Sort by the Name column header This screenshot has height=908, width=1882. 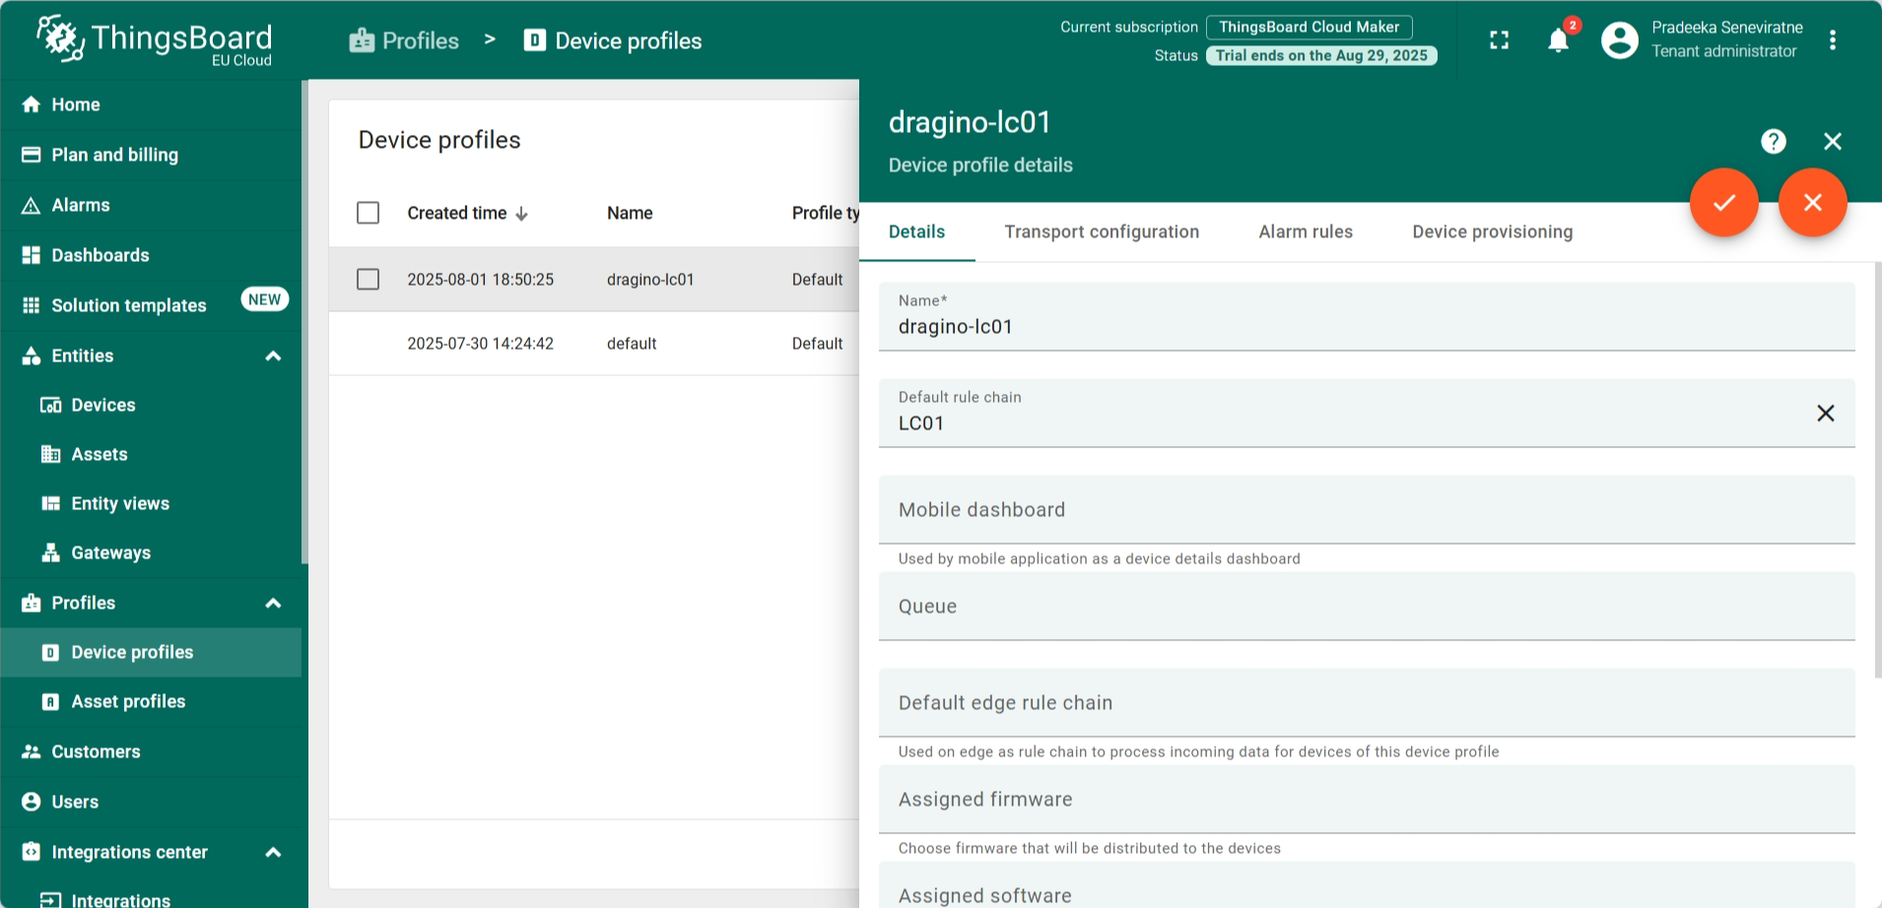pyautogui.click(x=630, y=213)
